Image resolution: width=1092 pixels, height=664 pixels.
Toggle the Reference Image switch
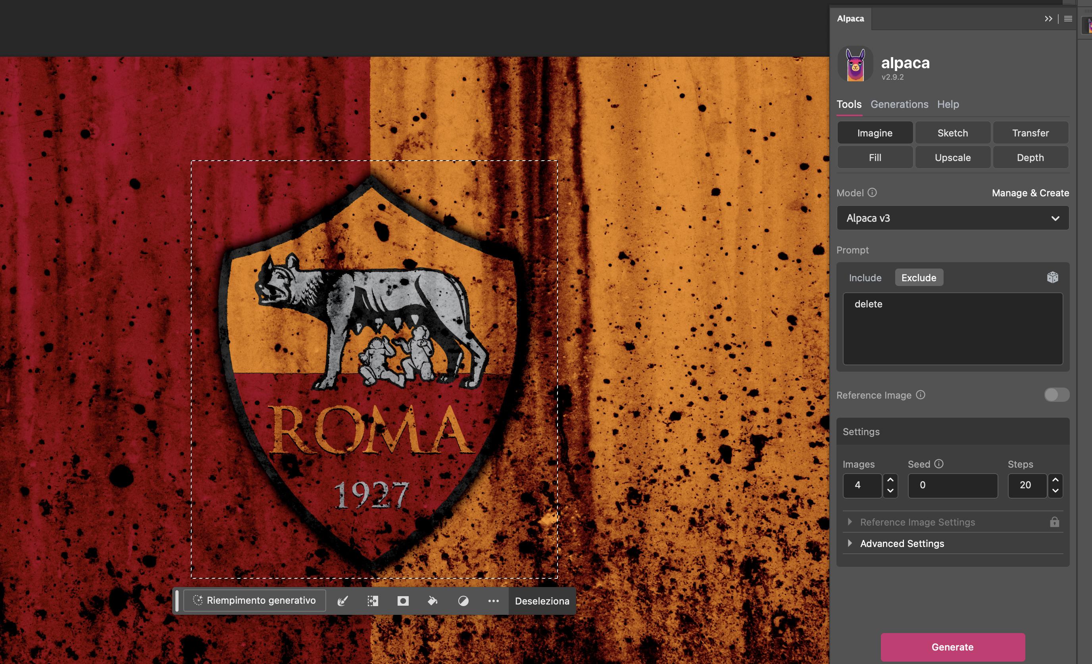1057,395
